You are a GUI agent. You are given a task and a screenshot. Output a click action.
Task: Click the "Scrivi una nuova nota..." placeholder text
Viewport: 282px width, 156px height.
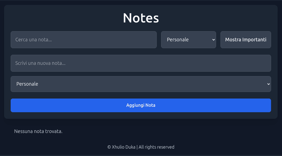[40, 63]
